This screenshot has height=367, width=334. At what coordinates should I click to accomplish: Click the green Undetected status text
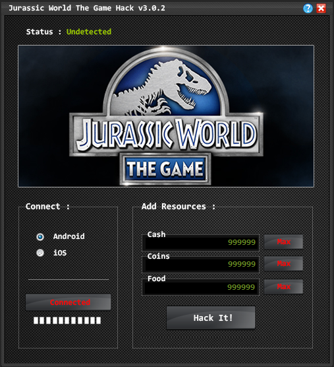pos(89,32)
